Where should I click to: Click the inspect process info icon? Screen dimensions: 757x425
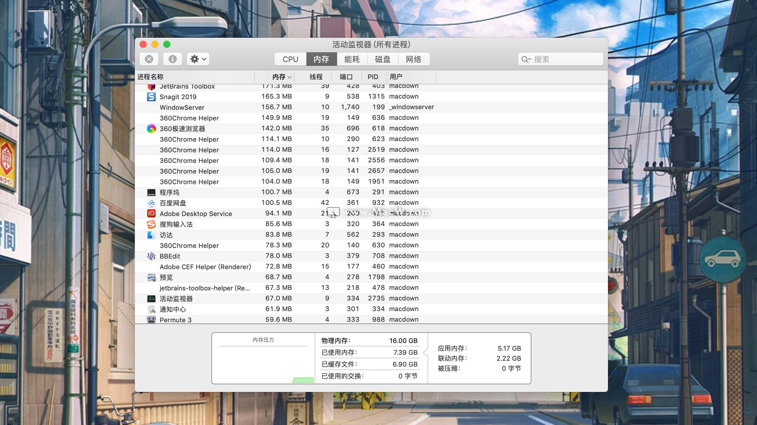(x=173, y=59)
